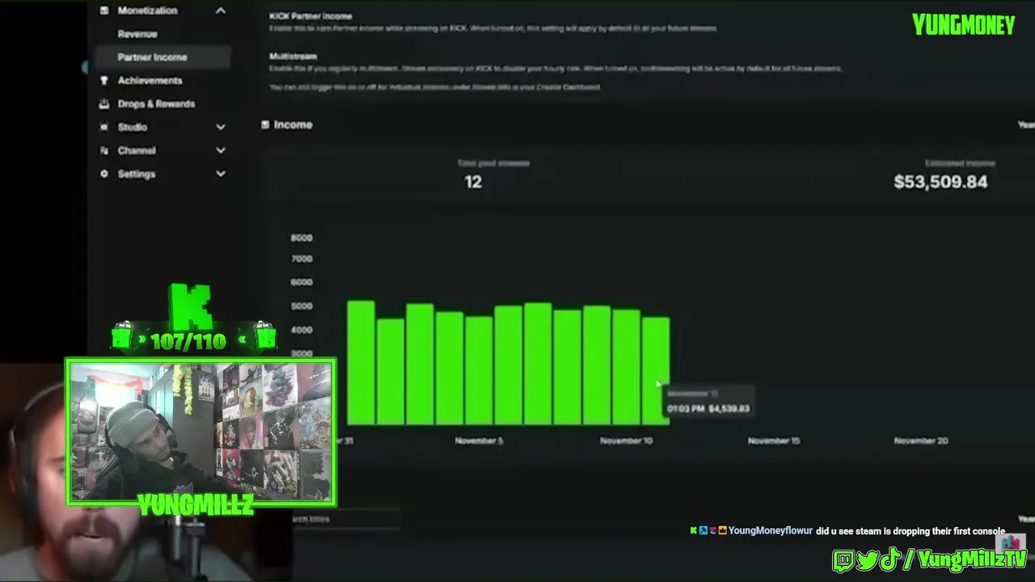
Task: Open the Channel menu
Action: 137,150
